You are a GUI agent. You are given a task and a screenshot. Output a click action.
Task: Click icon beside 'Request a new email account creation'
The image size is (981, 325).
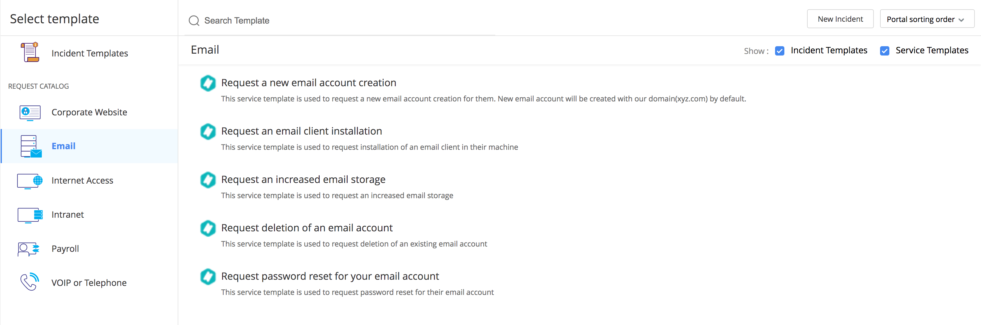pos(208,83)
